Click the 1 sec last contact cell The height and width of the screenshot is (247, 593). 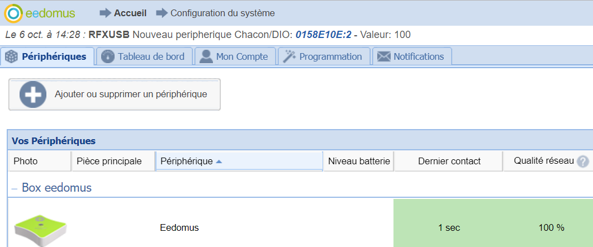click(449, 228)
